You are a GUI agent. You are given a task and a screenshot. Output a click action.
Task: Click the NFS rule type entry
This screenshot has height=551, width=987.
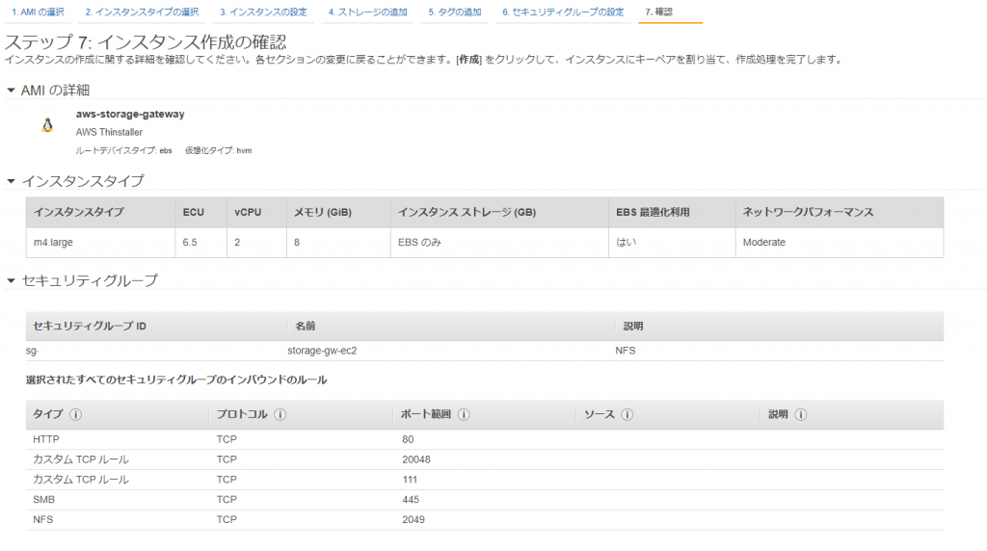click(42, 519)
